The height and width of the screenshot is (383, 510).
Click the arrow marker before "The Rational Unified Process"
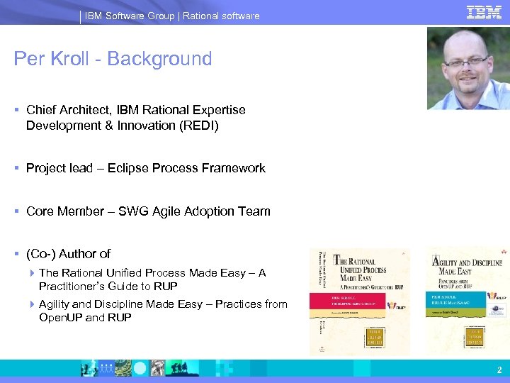[x=32, y=273]
